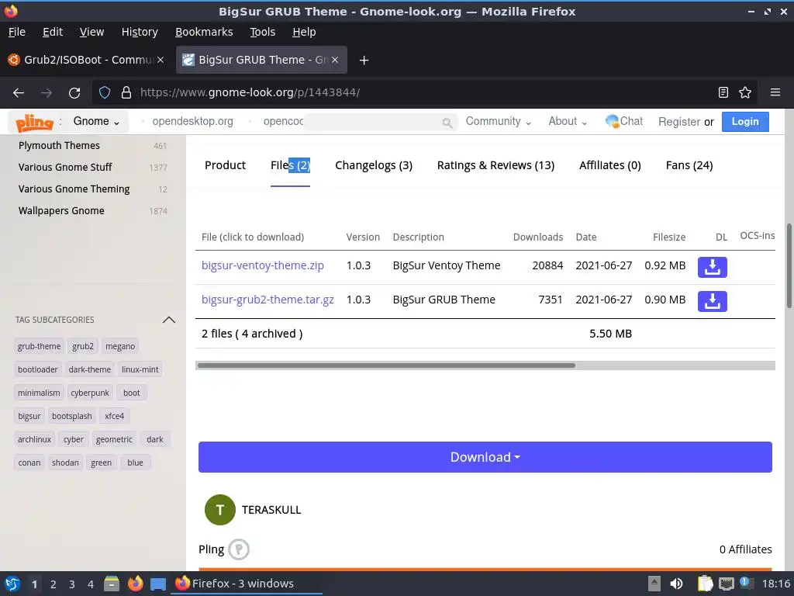Open Wallpapers Gnome category
Viewport: 794px width, 596px height.
(x=61, y=211)
